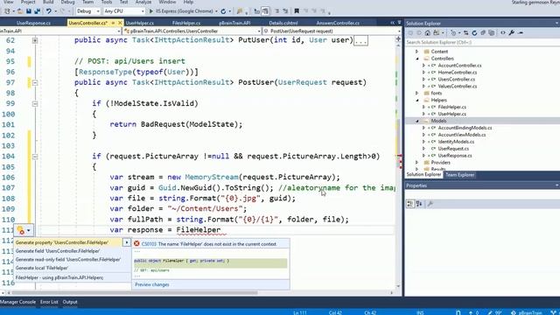This screenshot has height=315, width=560.
Task: Switch to the AnswersController.cs tab
Action: coord(338,23)
